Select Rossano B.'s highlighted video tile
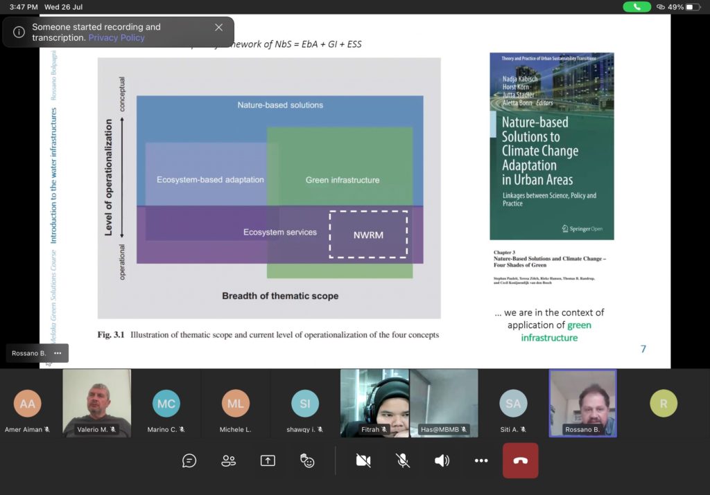The width and height of the screenshot is (710, 495). click(x=582, y=403)
